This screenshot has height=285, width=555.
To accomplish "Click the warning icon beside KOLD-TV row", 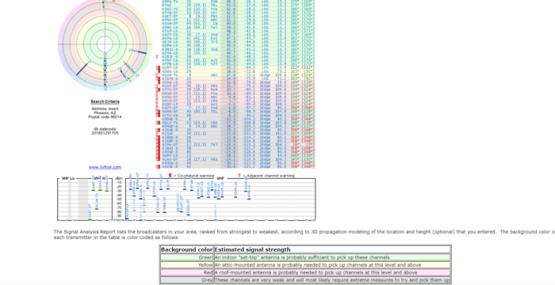I will coord(159,123).
